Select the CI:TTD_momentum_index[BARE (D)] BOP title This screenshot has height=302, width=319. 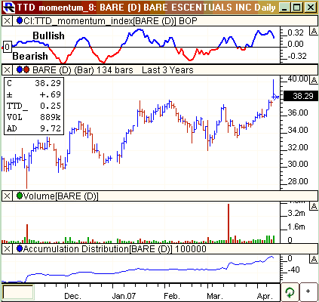click(110, 21)
